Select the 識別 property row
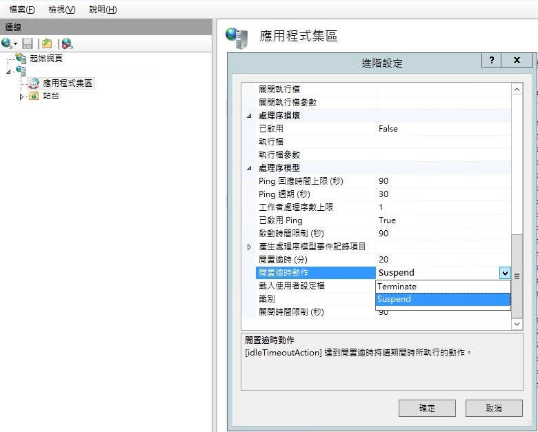 coord(316,299)
